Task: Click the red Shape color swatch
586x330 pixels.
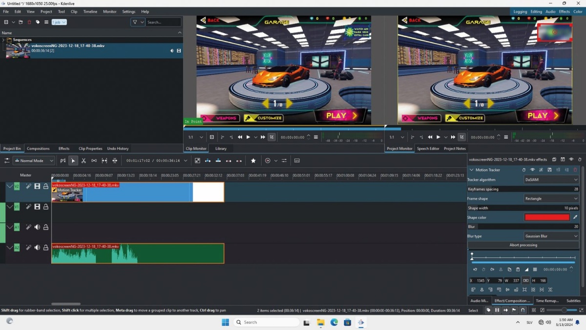Action: click(x=547, y=217)
